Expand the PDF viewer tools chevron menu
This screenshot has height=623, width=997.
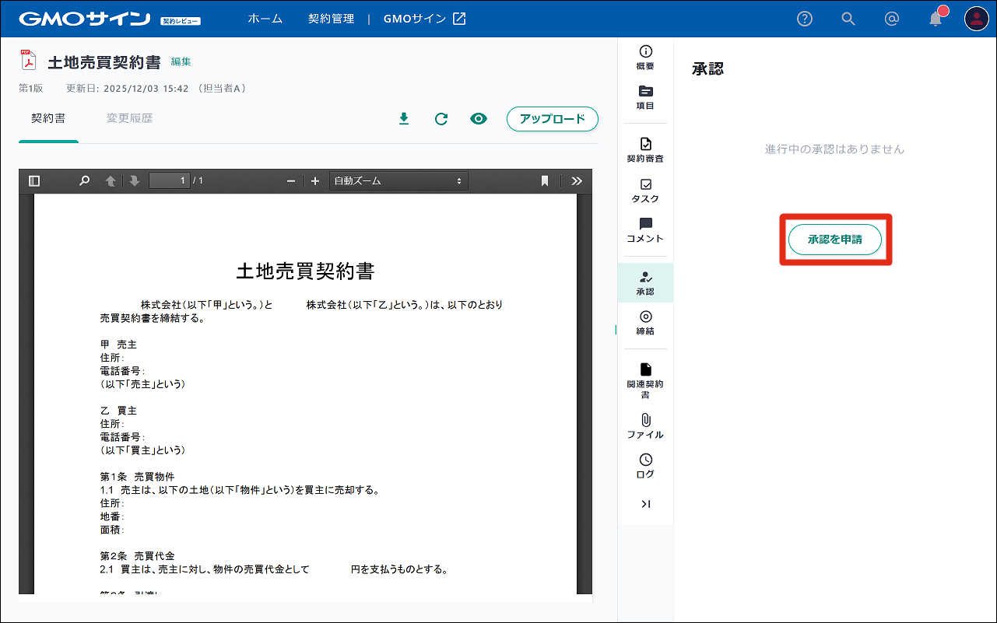pos(577,181)
